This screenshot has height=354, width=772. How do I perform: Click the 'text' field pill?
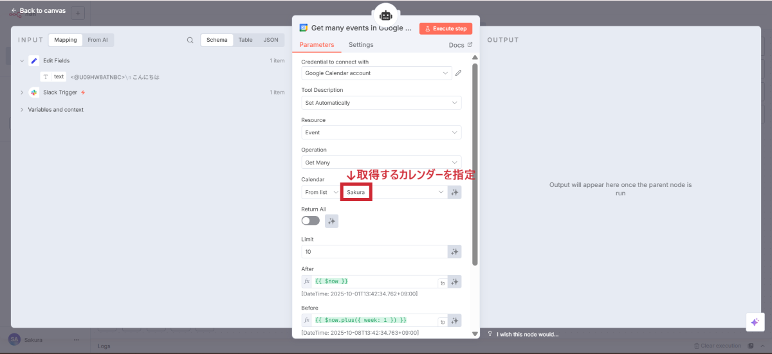point(53,76)
